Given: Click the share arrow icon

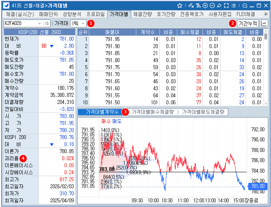Looking at the screenshot, I should [x=219, y=6].
